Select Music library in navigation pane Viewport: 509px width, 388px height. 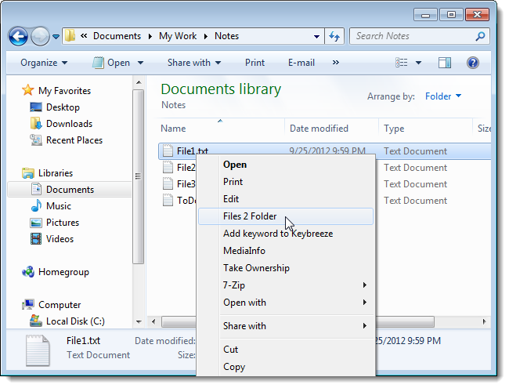tap(58, 206)
